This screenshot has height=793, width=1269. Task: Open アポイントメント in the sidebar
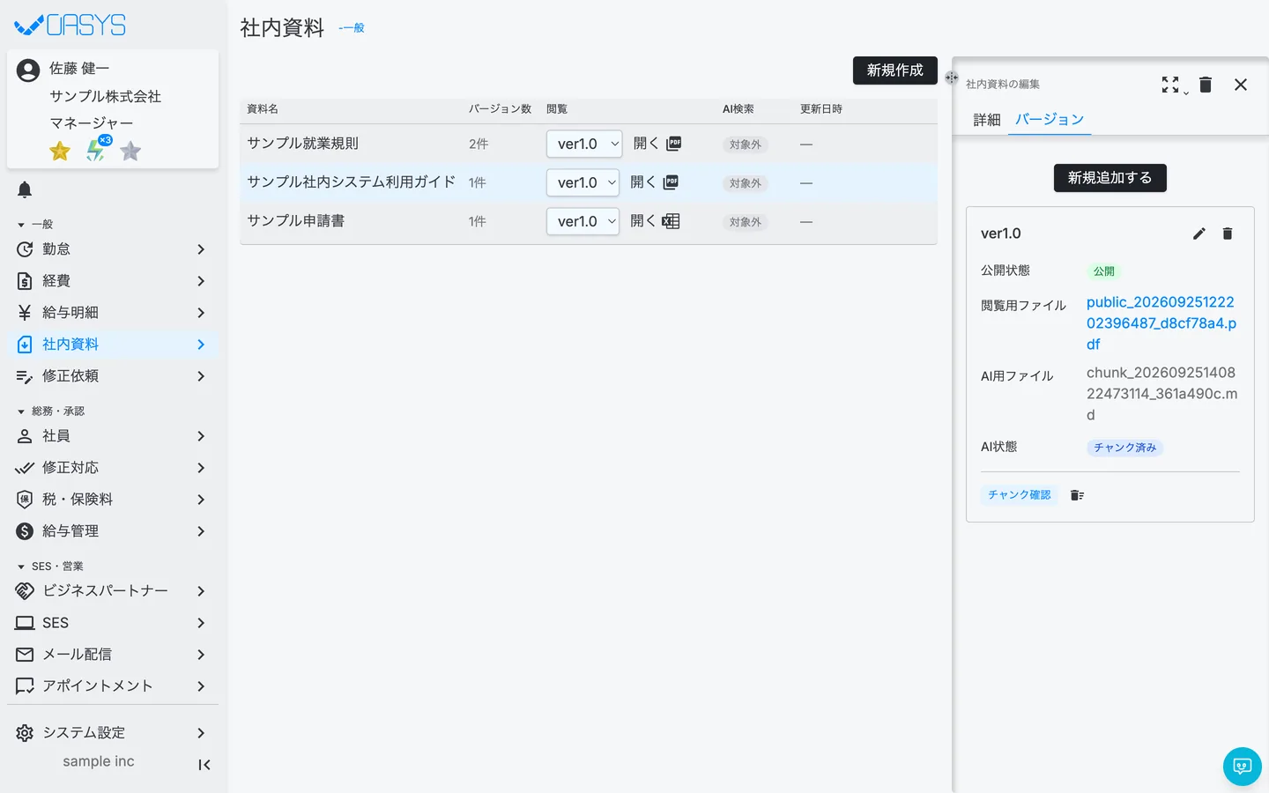113,686
